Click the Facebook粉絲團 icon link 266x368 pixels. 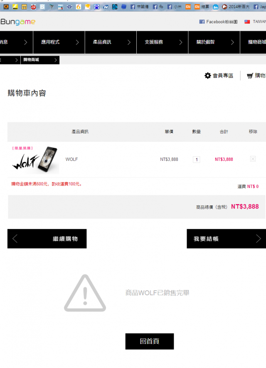coord(202,22)
